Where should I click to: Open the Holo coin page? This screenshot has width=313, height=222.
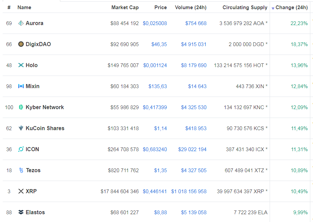coord(32,65)
